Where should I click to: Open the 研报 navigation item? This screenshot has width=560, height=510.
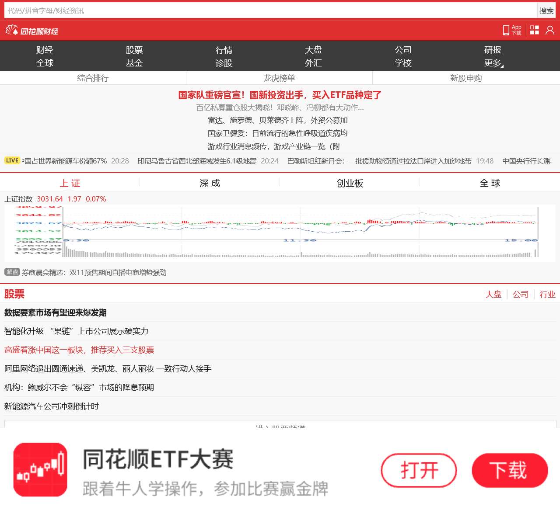click(493, 50)
